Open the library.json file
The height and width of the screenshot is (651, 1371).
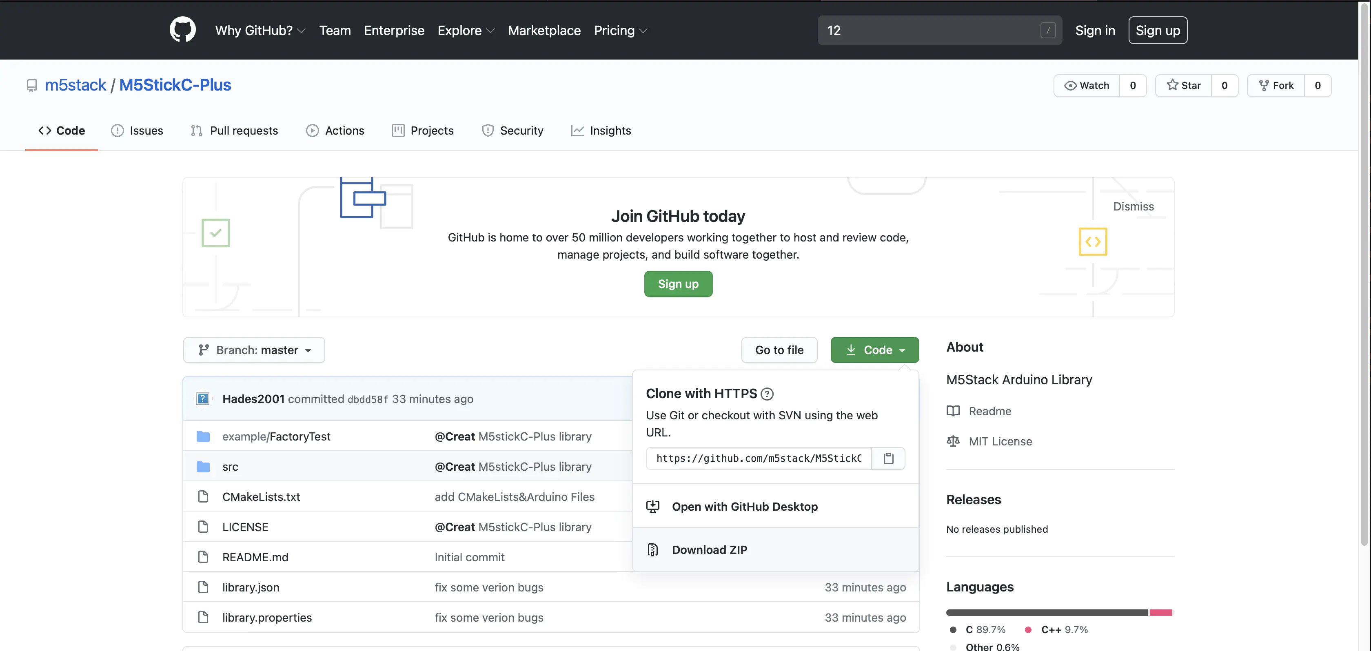click(251, 587)
